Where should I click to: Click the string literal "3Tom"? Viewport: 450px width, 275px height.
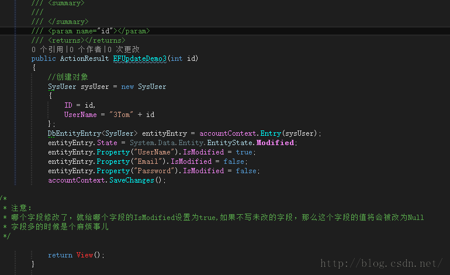click(121, 115)
